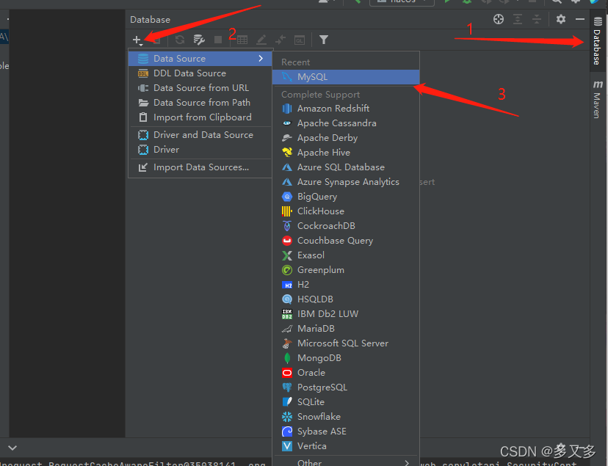Open the Maven side tab
608x466 pixels.
(x=598, y=99)
